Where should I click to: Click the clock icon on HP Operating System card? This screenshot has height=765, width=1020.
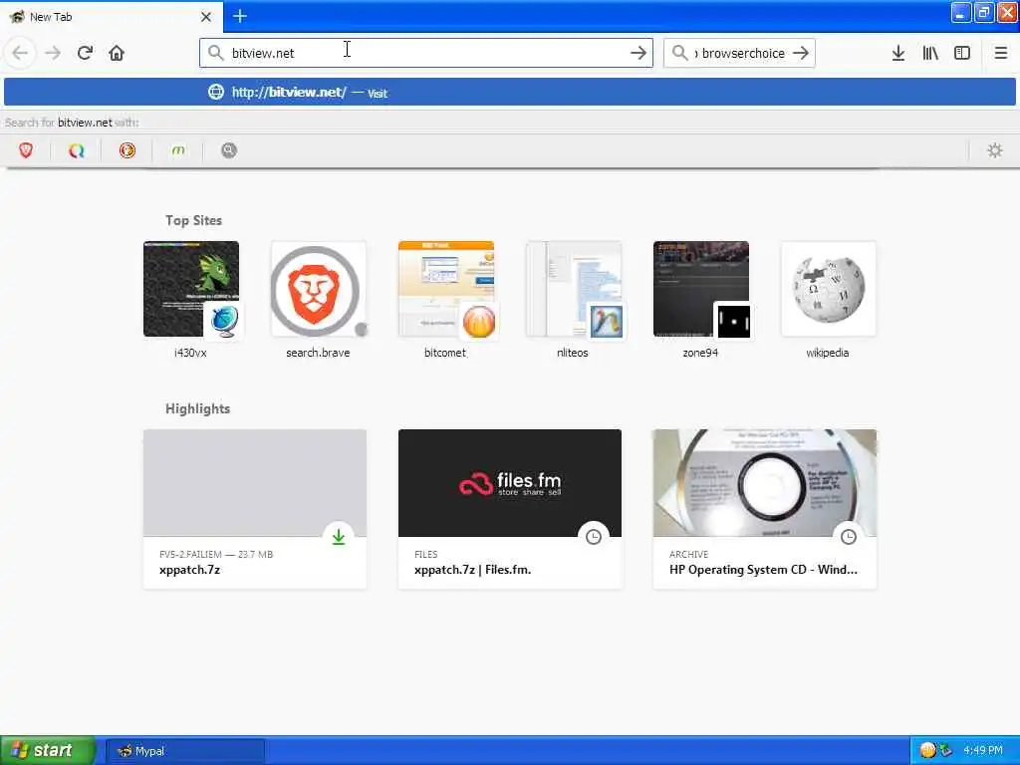pyautogui.click(x=849, y=537)
